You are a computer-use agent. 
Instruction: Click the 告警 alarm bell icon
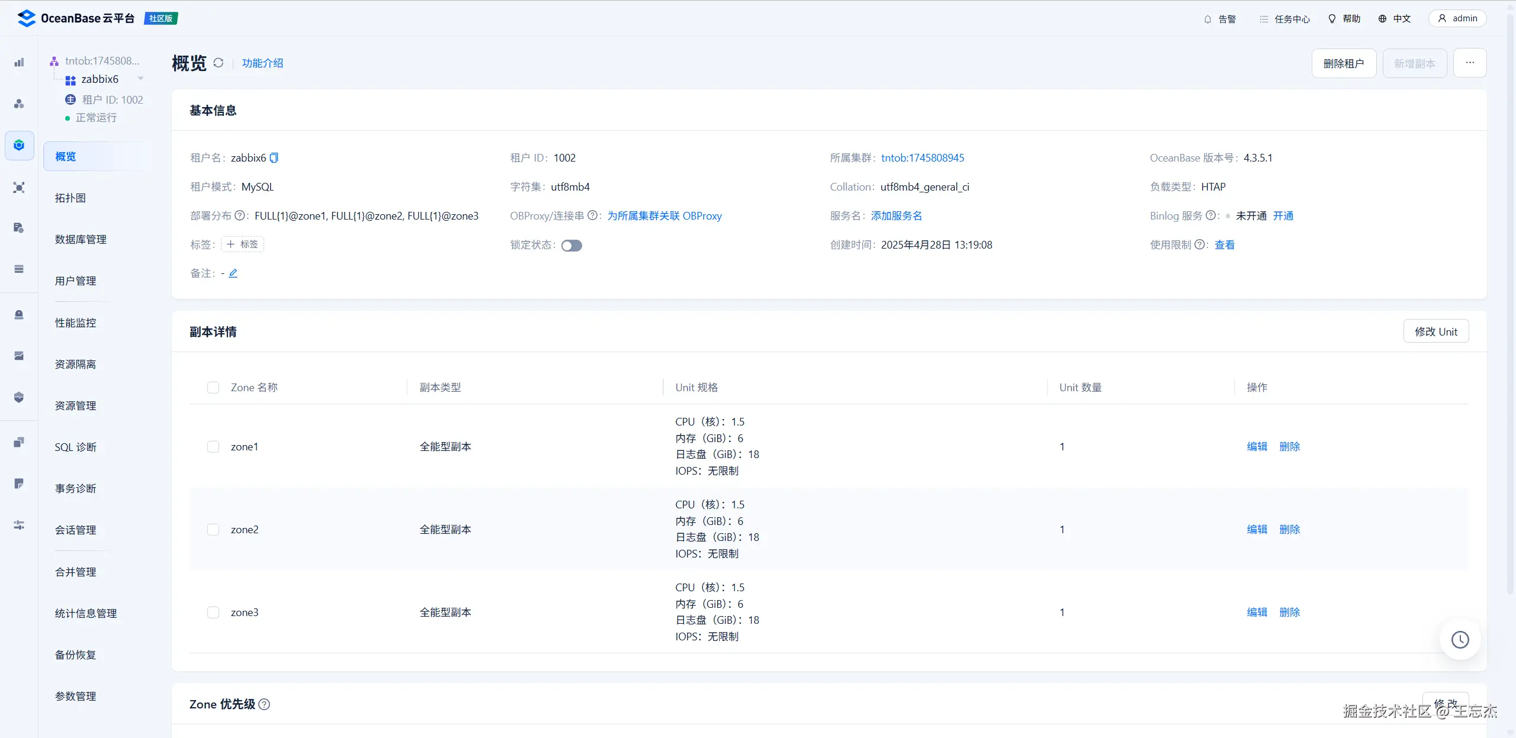[1208, 19]
